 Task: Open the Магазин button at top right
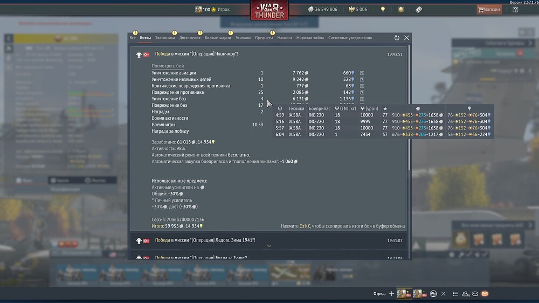[489, 10]
